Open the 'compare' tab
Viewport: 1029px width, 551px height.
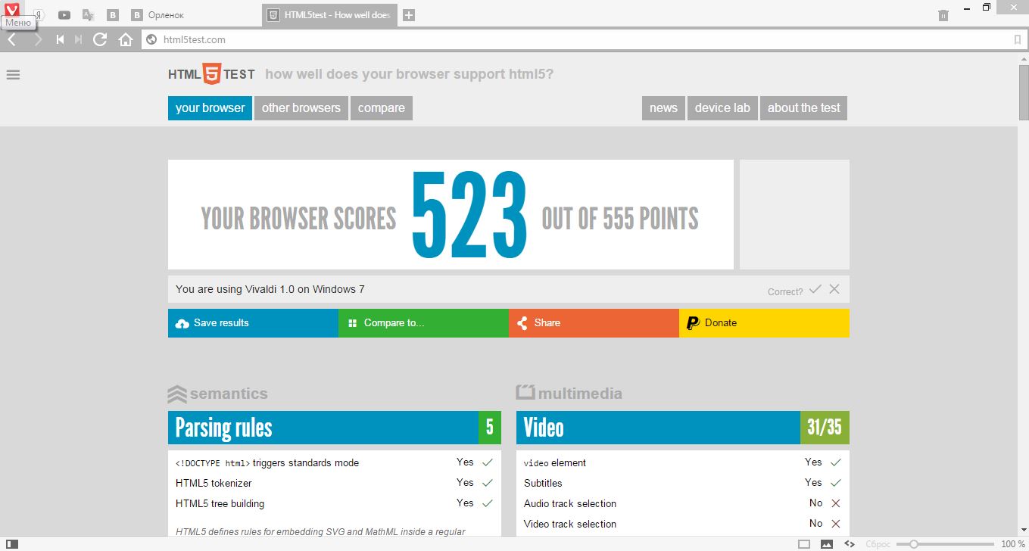382,107
